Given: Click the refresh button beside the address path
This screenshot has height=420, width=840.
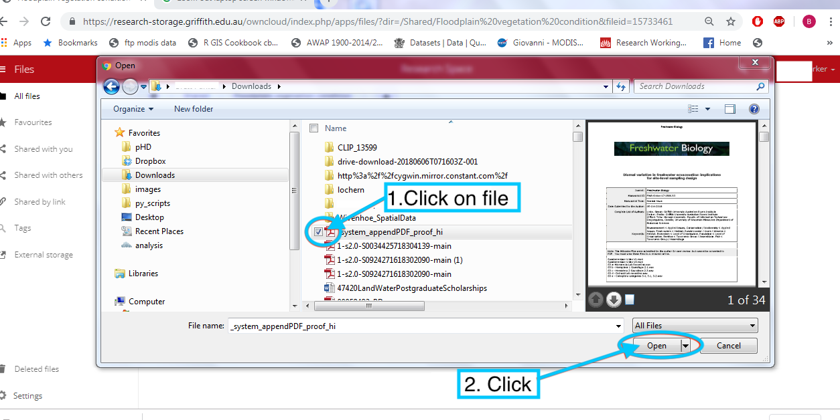Looking at the screenshot, I should tap(621, 86).
